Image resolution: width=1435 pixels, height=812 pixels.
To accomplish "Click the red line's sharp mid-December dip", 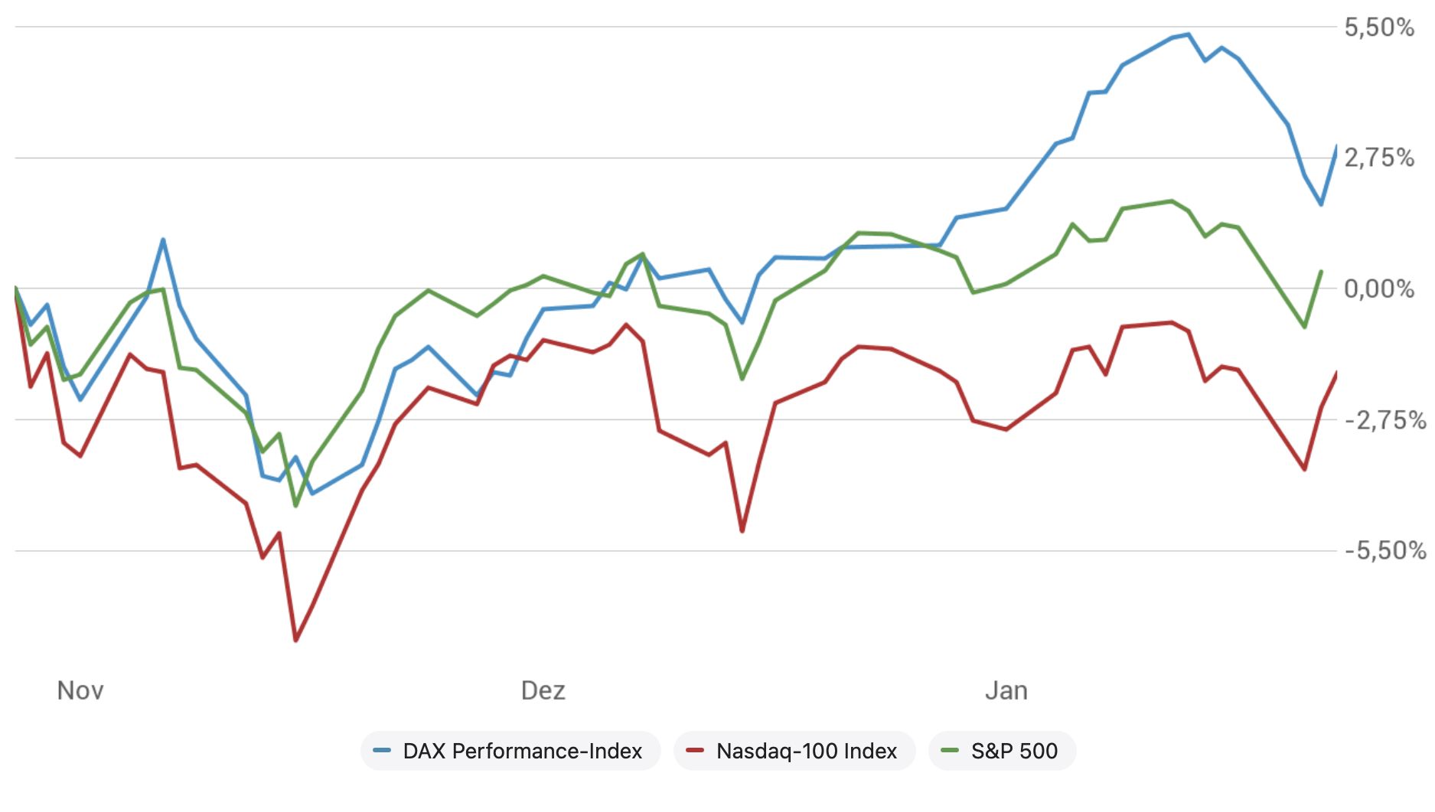I will pyautogui.click(x=742, y=530).
